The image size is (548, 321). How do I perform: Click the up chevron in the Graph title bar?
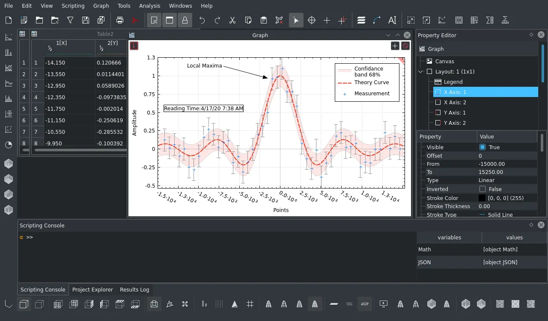click(x=398, y=35)
